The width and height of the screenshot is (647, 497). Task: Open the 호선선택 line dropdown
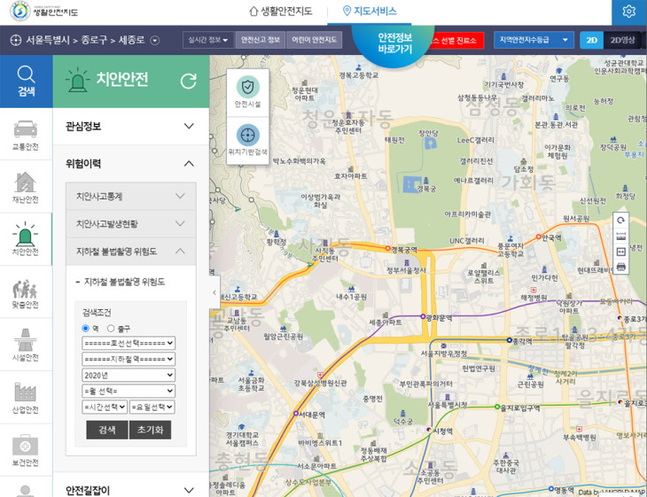[x=129, y=343]
